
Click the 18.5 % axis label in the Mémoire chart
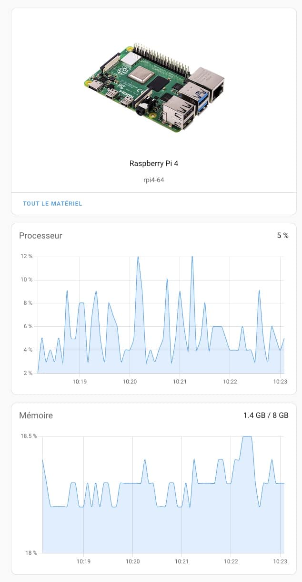click(x=28, y=436)
